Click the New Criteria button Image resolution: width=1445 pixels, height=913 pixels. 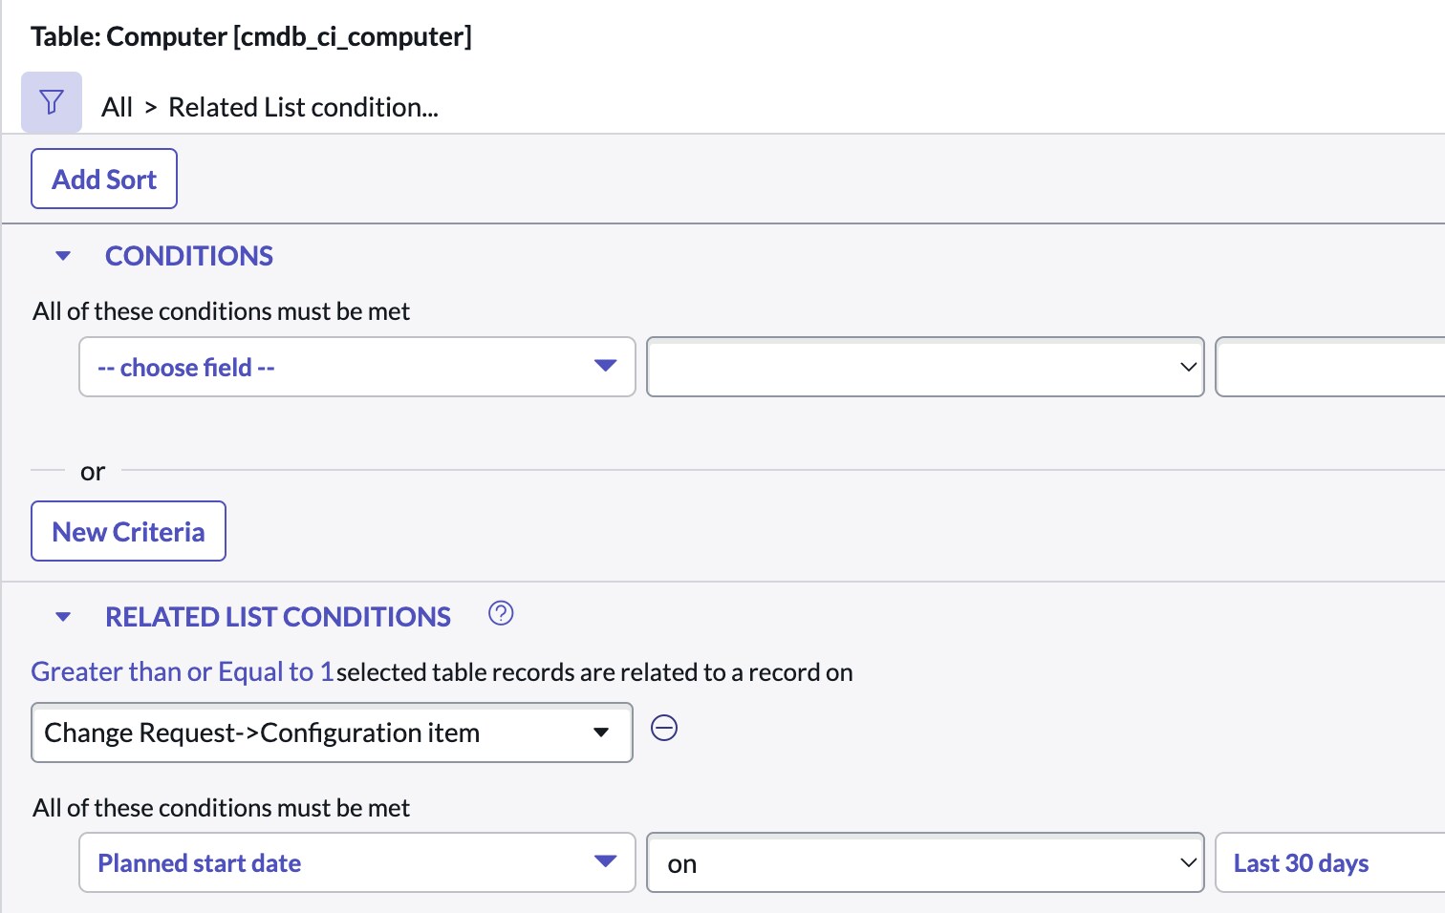128,531
